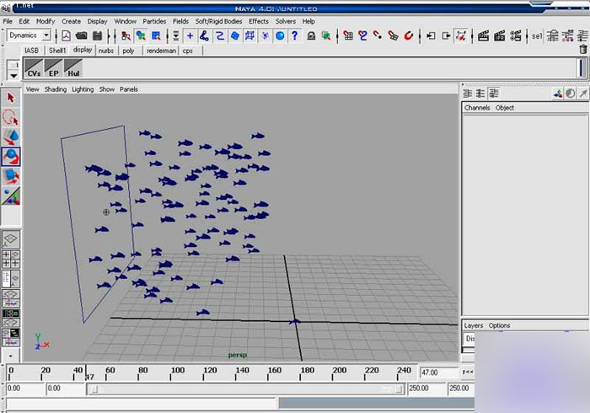The width and height of the screenshot is (590, 413).
Task: Choose the Move tool in toolbox
Action: (x=11, y=137)
